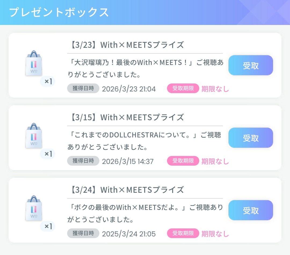The image size is (290, 255).
Task: Tap the プレゼントボックス header title
Action: (x=59, y=12)
